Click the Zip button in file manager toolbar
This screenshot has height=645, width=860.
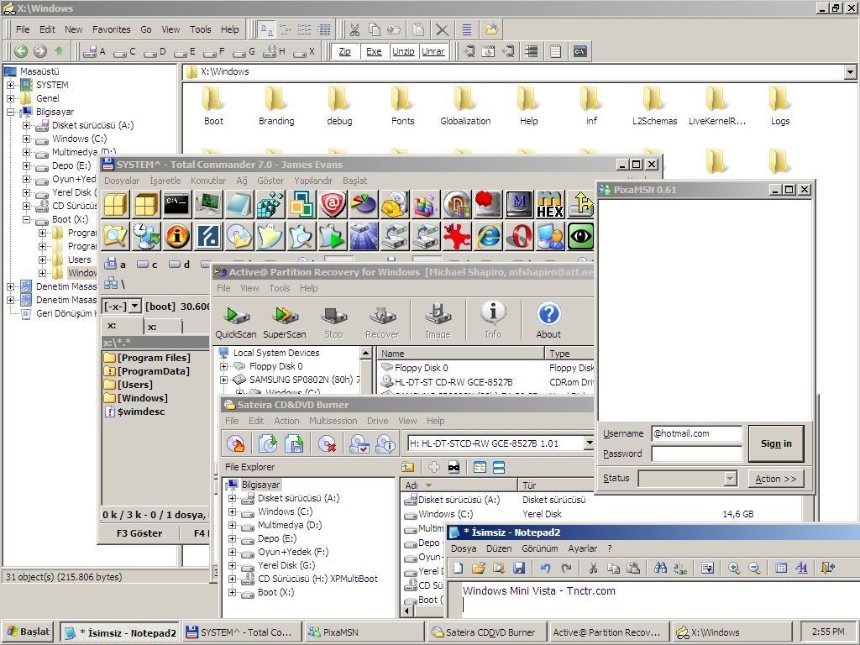coord(345,51)
